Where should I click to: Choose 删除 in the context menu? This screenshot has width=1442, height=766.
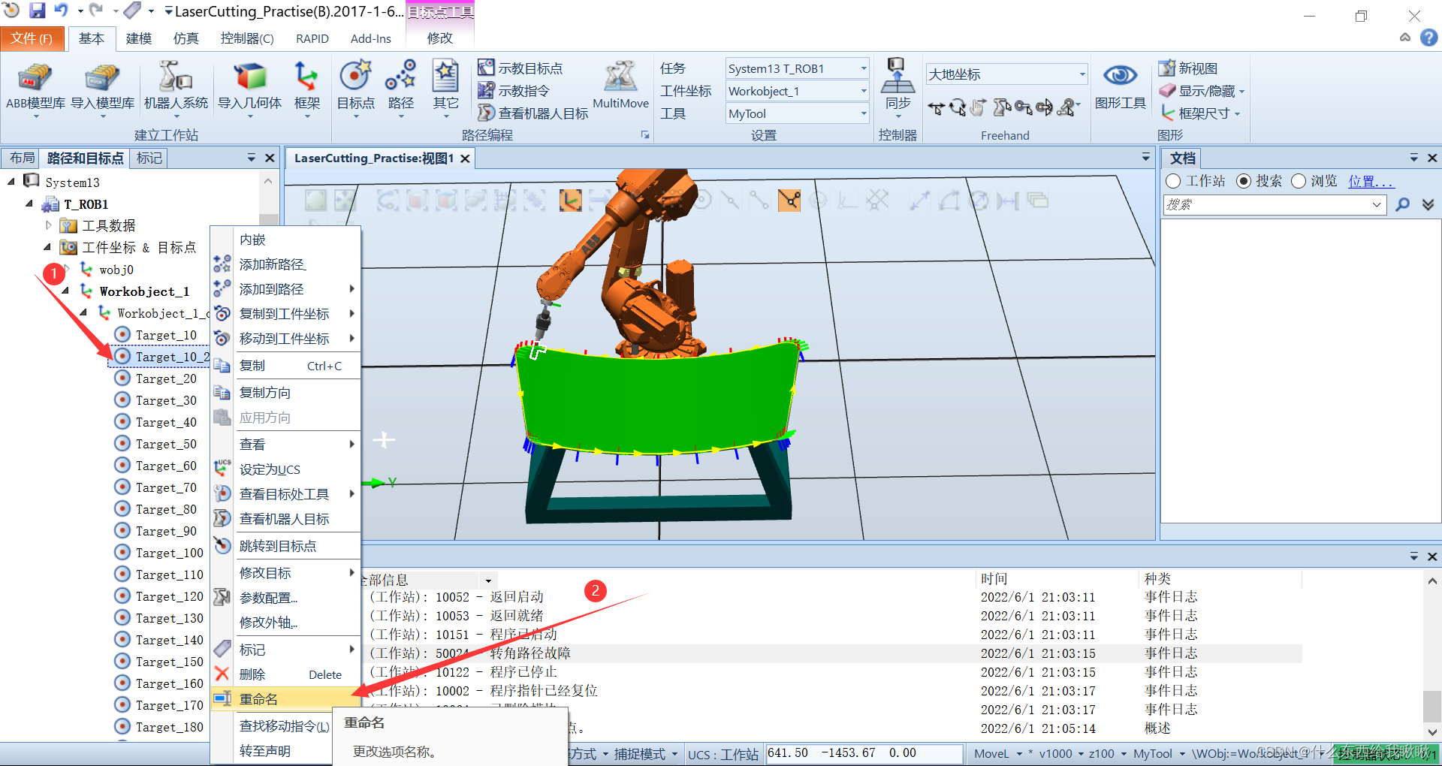click(286, 674)
